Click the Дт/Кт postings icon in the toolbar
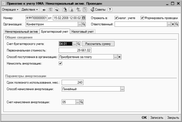The width and height of the screenshot is (182, 122). [x=78, y=10]
